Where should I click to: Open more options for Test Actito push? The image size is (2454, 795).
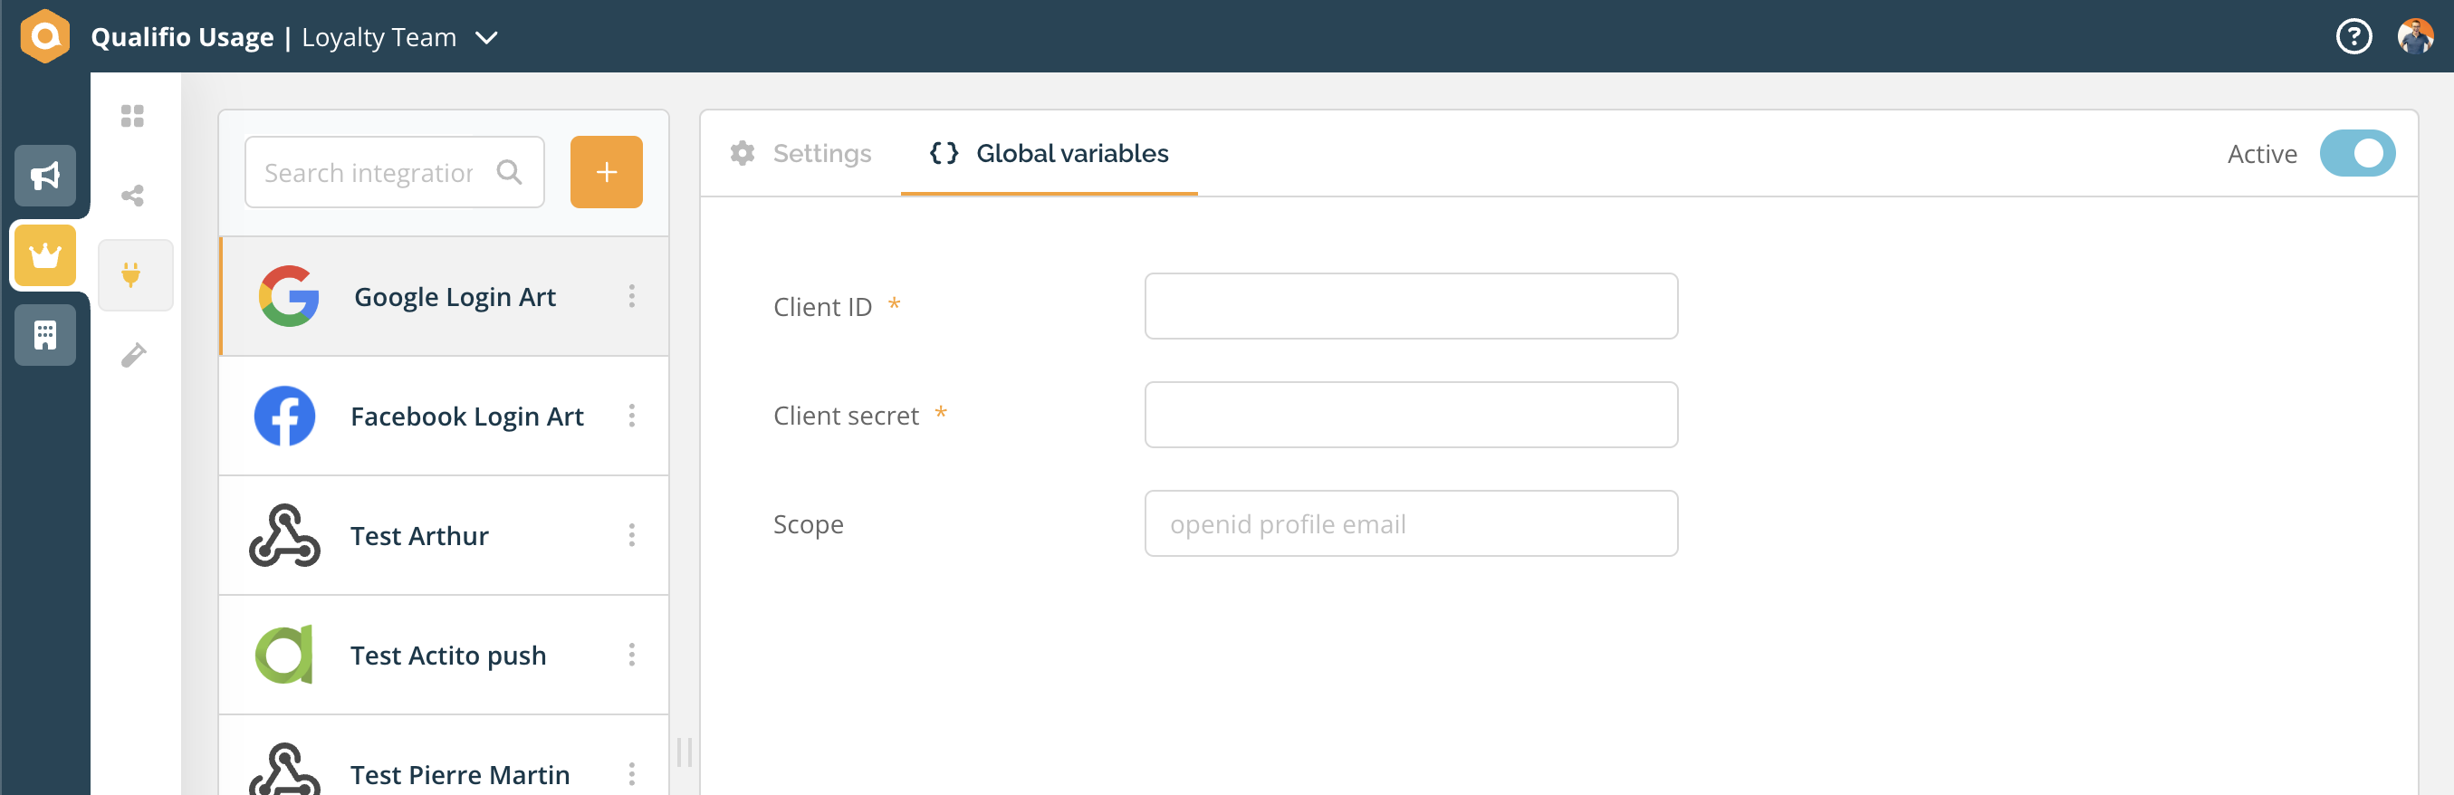pyautogui.click(x=631, y=655)
